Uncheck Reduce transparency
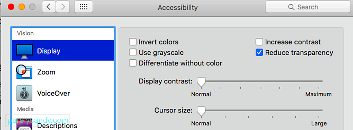This screenshot has height=130, width=353. tap(259, 53)
